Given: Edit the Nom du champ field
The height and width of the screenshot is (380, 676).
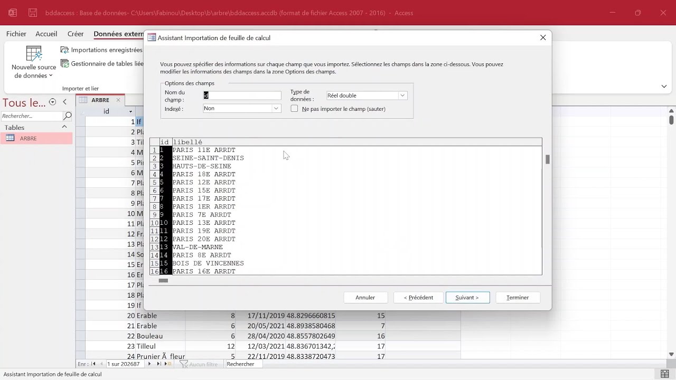Looking at the screenshot, I should click(242, 96).
